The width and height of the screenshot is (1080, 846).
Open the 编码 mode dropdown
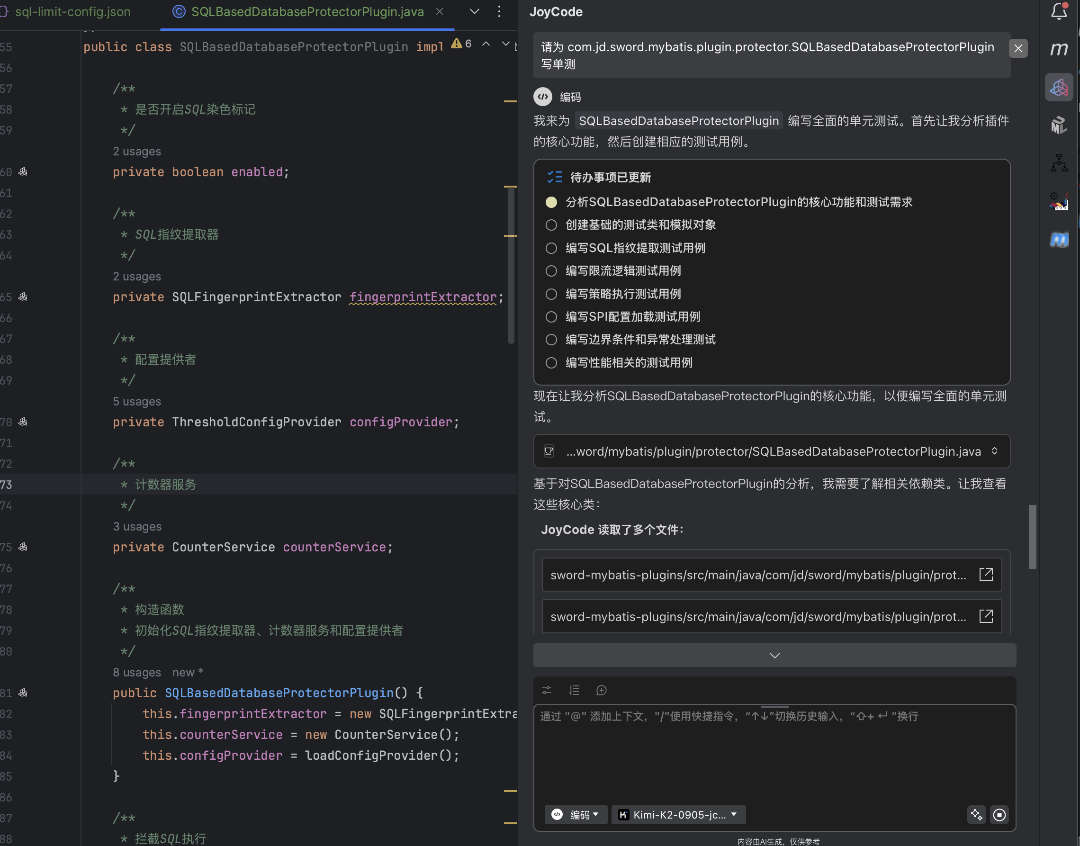576,815
